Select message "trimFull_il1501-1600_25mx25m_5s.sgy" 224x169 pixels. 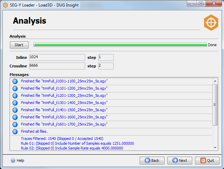click(x=111, y=117)
